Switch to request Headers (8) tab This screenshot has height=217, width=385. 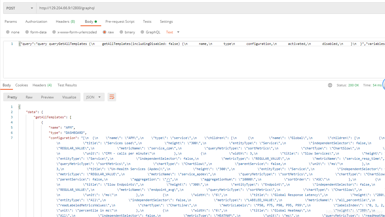click(65, 22)
